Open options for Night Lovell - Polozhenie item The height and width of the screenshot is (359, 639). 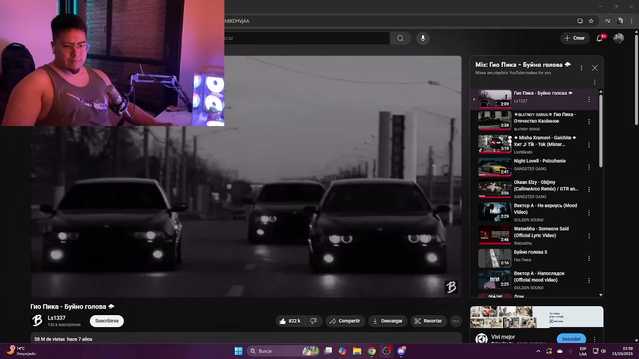pyautogui.click(x=589, y=167)
